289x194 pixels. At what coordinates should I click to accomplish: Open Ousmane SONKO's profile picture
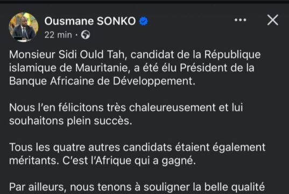tap(23, 27)
